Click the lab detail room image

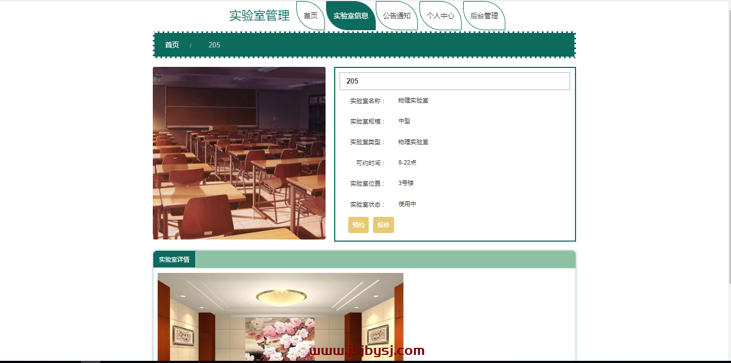280,317
